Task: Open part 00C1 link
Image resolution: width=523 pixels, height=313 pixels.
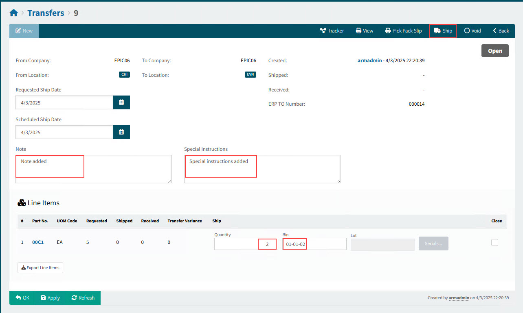Action: (38, 243)
